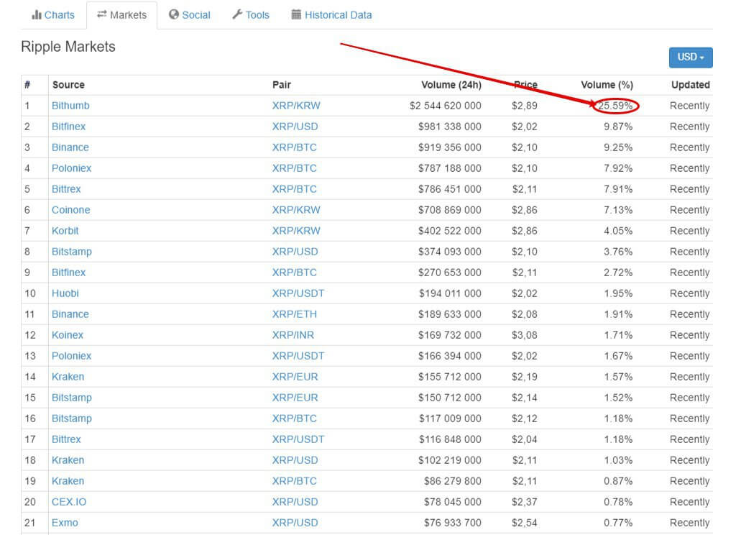Click the Source column header
Screen dimensions: 741x535
pyautogui.click(x=68, y=85)
